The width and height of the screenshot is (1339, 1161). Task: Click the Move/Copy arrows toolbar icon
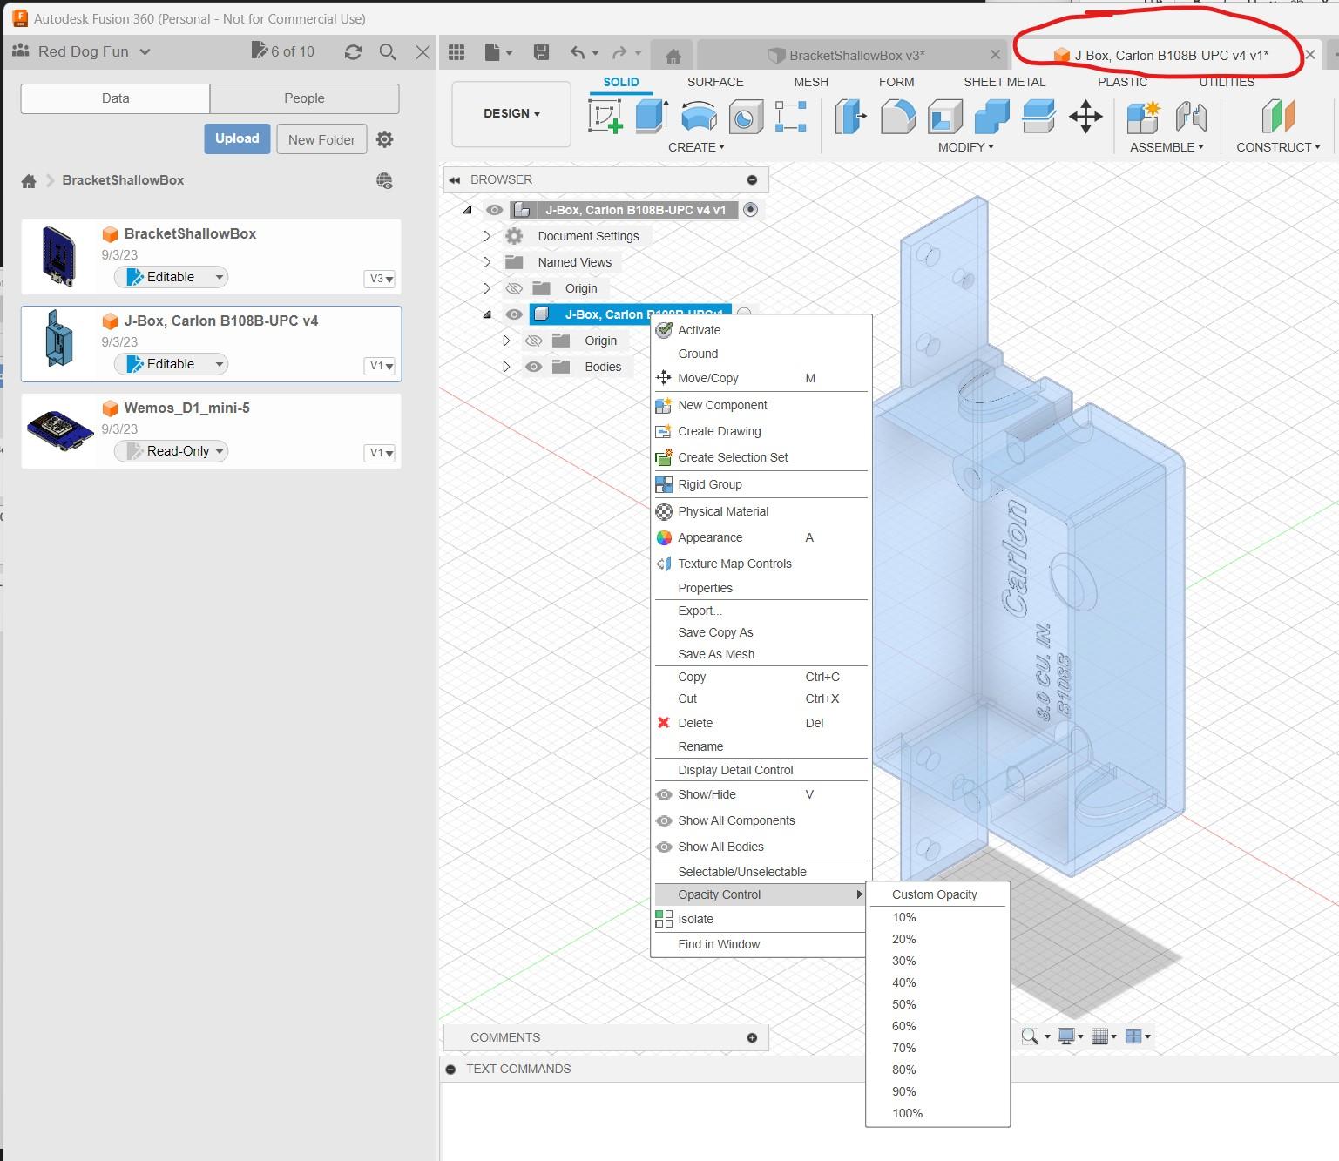pos(1085,116)
